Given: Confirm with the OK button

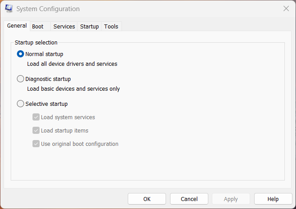Looking at the screenshot, I should (x=147, y=199).
